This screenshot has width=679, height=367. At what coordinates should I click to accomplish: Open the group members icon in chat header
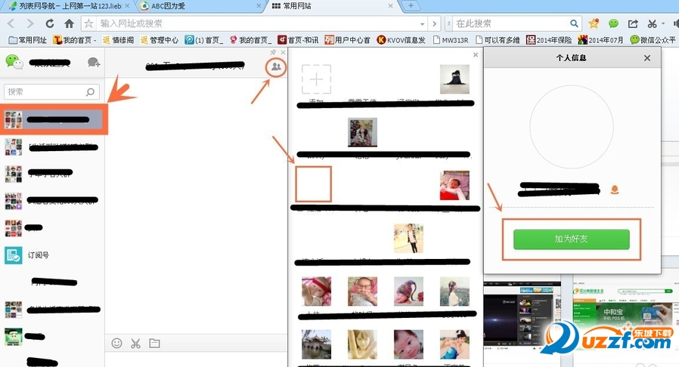[276, 67]
